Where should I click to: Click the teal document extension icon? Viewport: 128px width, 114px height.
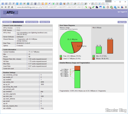coord(104,7)
